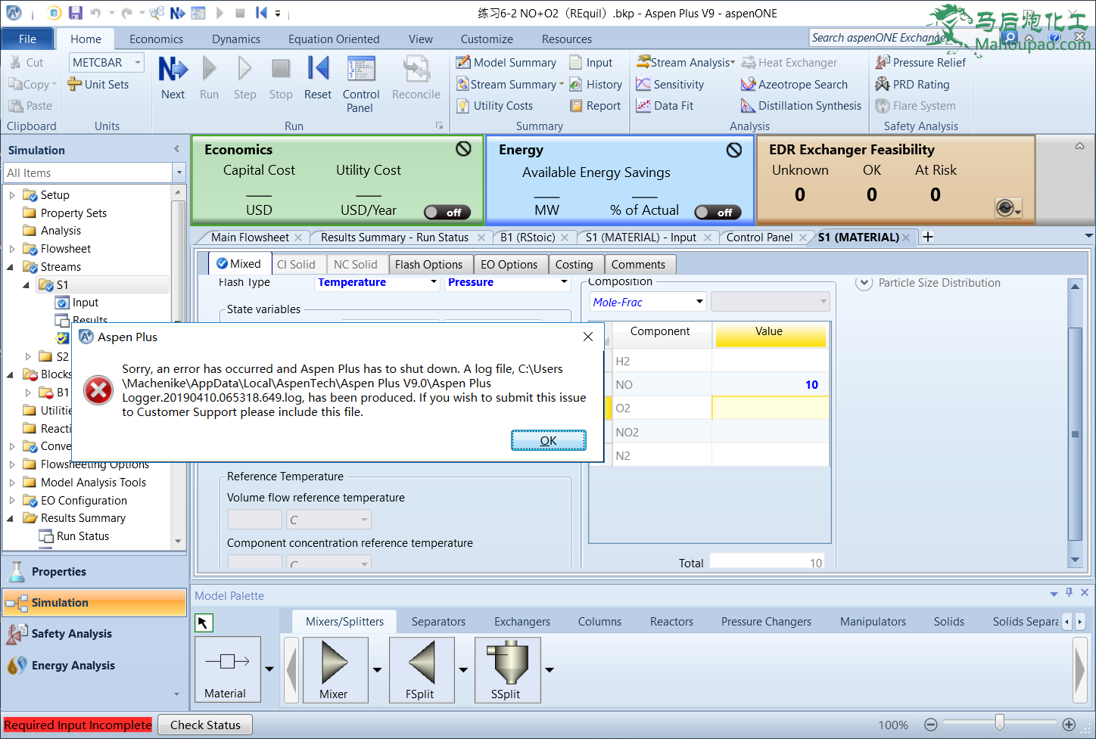Open Utility Costs summary
Image resolution: width=1096 pixels, height=739 pixels.
[x=495, y=106]
